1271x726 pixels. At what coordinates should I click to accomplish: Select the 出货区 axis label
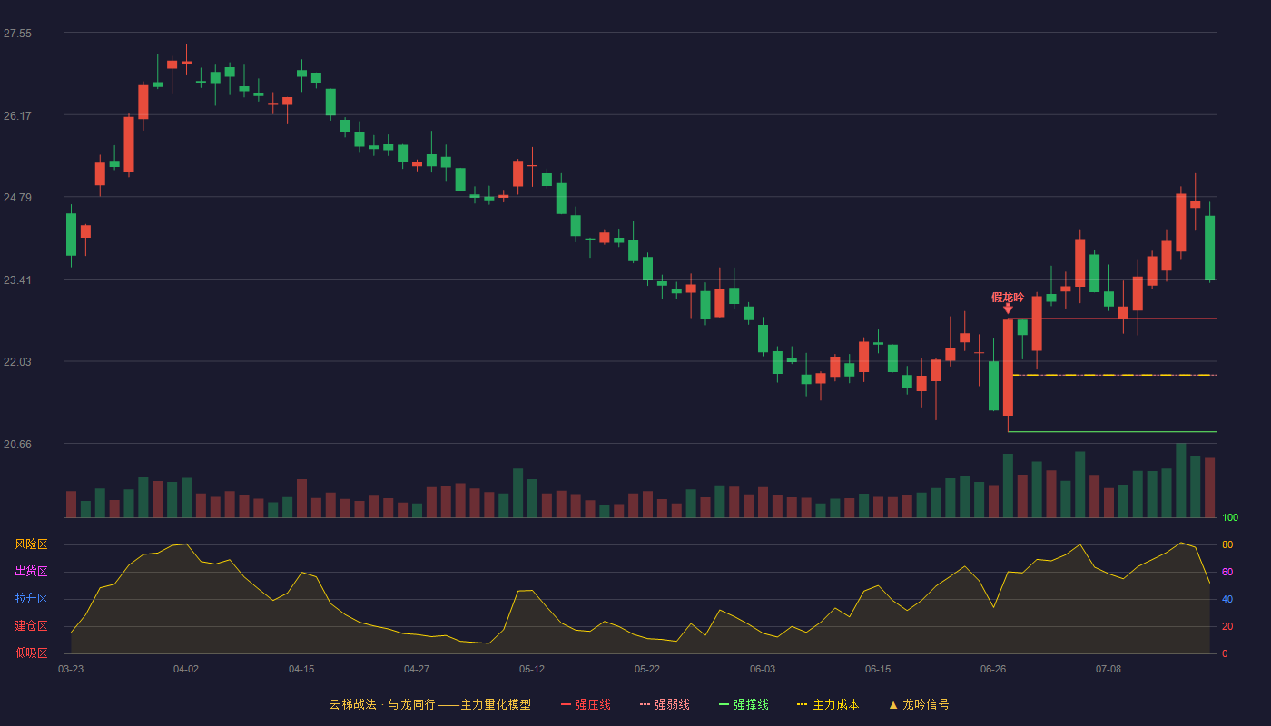tap(31, 572)
